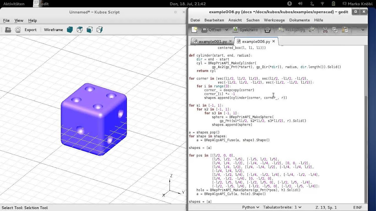This screenshot has width=376, height=211.
Task: Open the Ansicht menu in gedit
Action: click(x=235, y=20)
